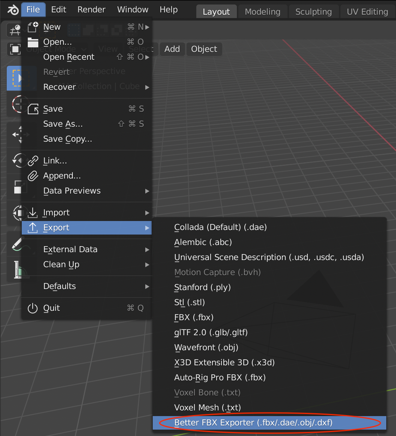
Task: Export as Collada (Default) (.dae)
Action: [270, 227]
